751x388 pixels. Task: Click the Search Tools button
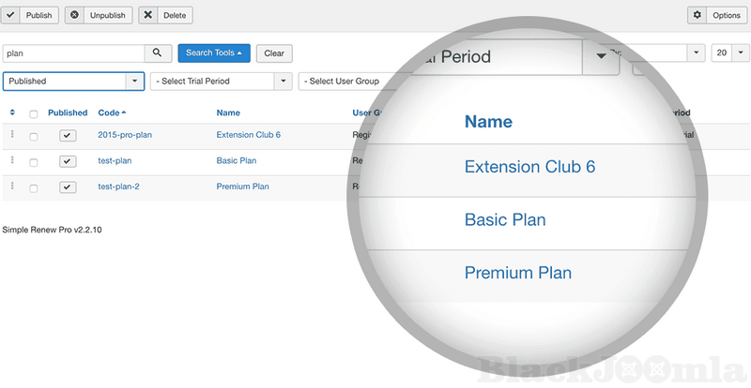point(214,53)
